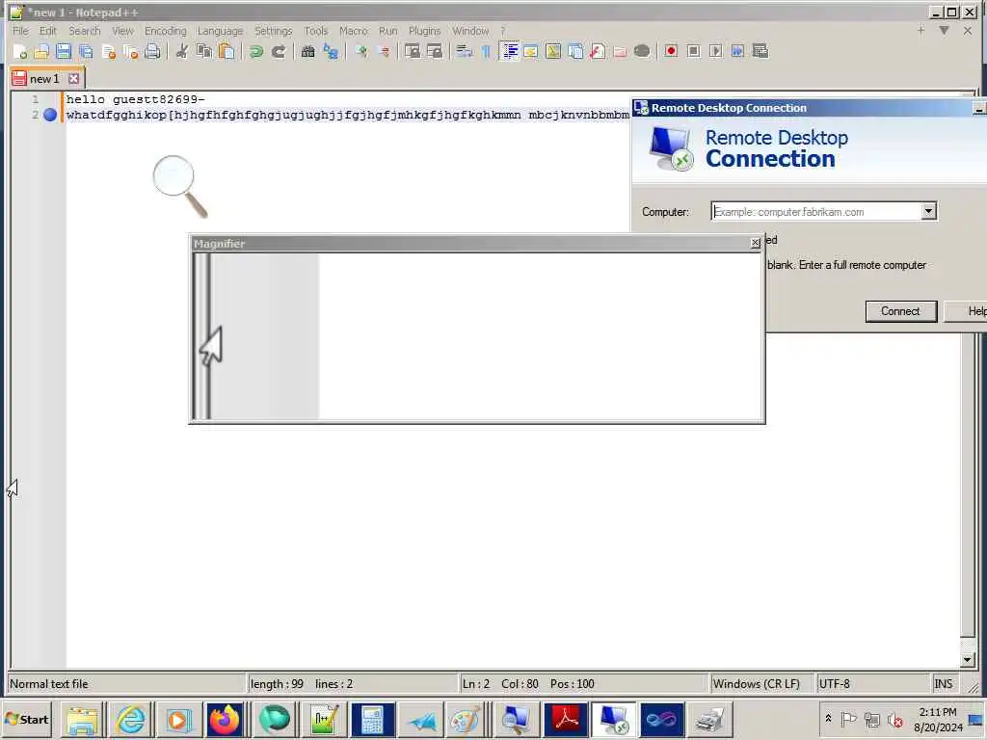
Task: Redo the edit via toolbar
Action: click(279, 52)
